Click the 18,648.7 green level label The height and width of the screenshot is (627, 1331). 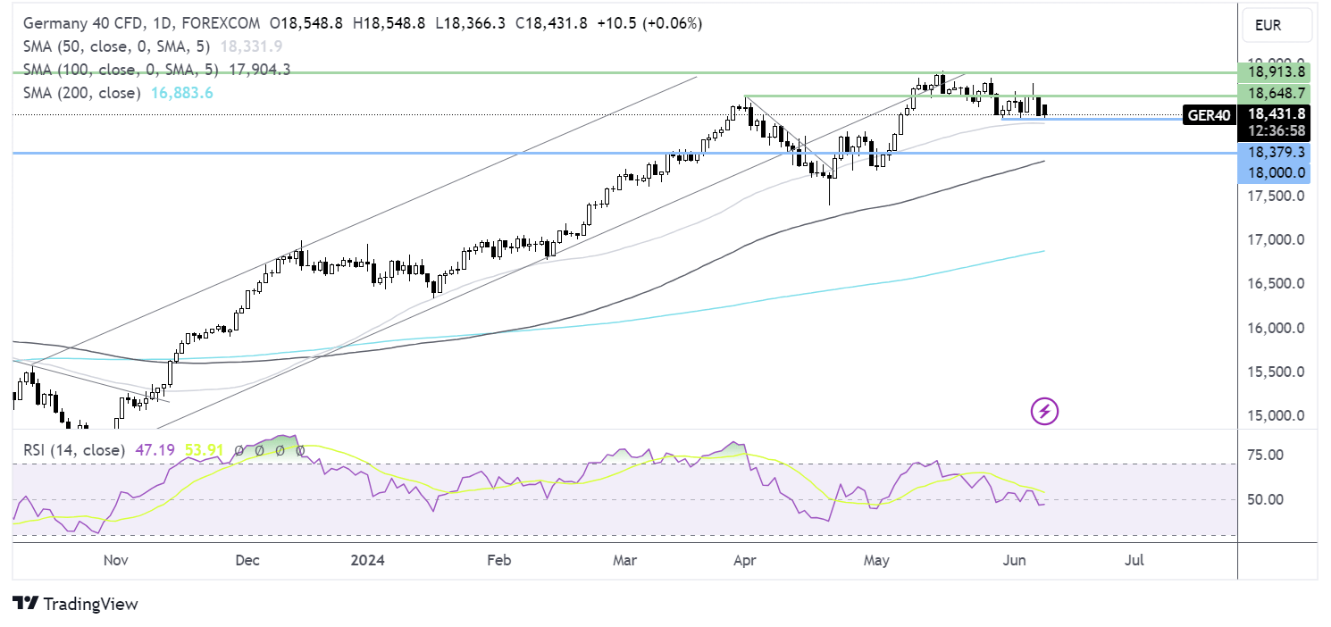1276,93
